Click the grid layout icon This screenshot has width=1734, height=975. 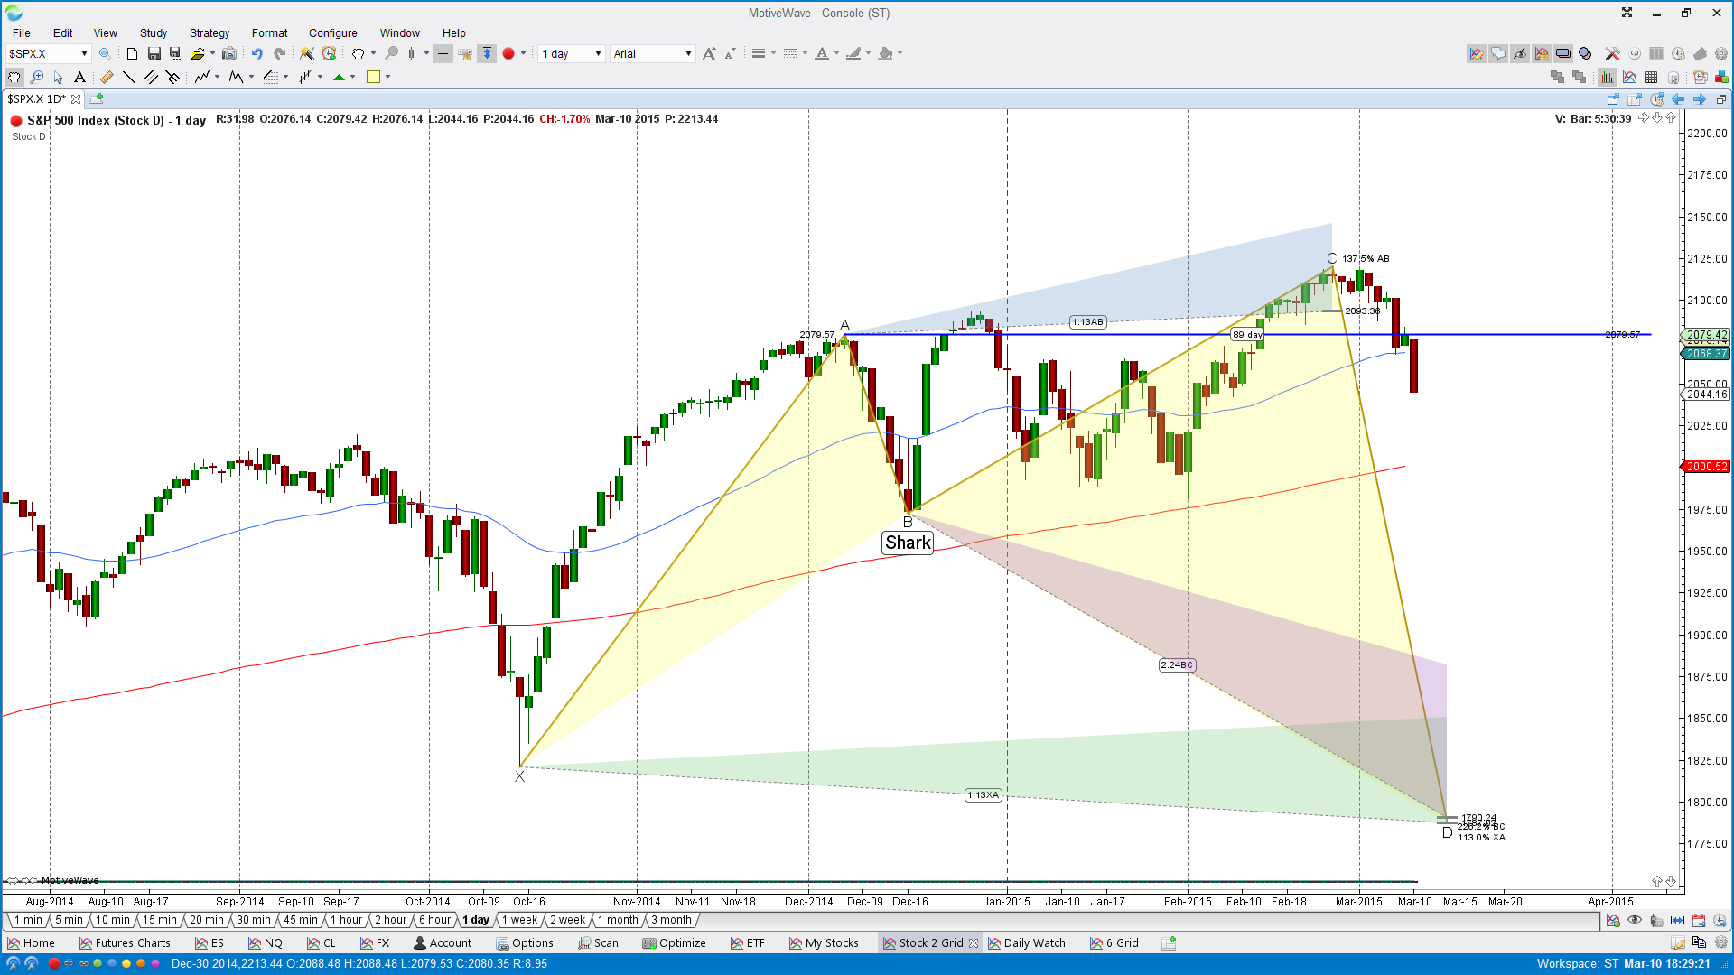[1652, 78]
